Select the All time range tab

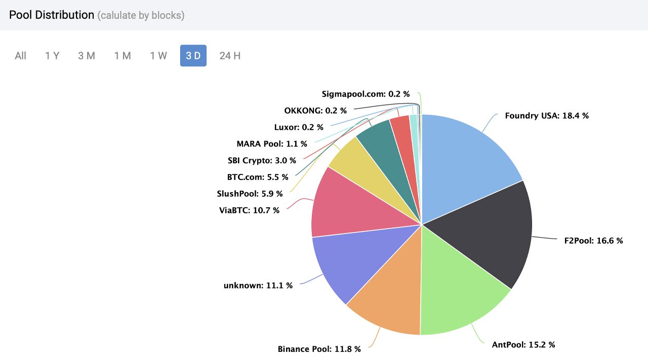coord(21,56)
